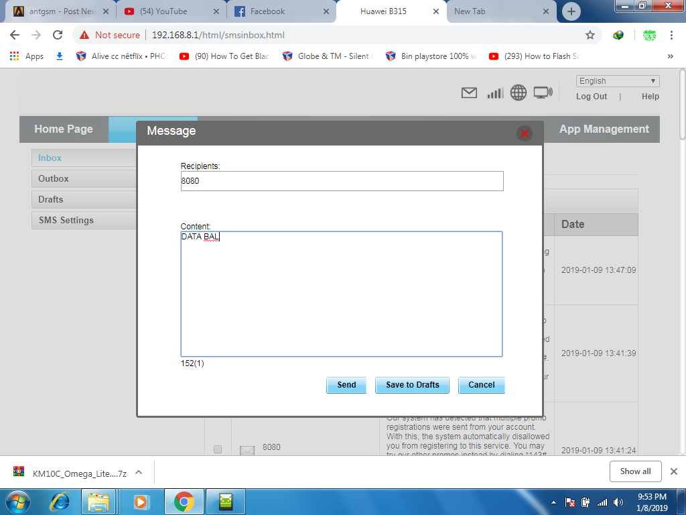Click the Log Out link

click(x=591, y=97)
